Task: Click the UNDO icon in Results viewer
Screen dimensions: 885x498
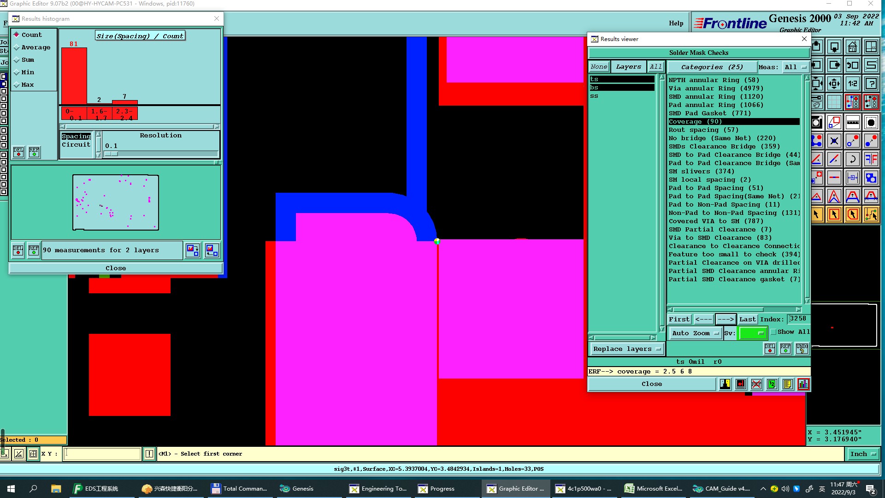Action: click(x=802, y=349)
